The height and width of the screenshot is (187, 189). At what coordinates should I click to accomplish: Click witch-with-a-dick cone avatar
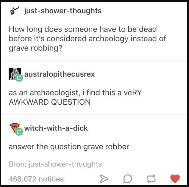point(15,128)
